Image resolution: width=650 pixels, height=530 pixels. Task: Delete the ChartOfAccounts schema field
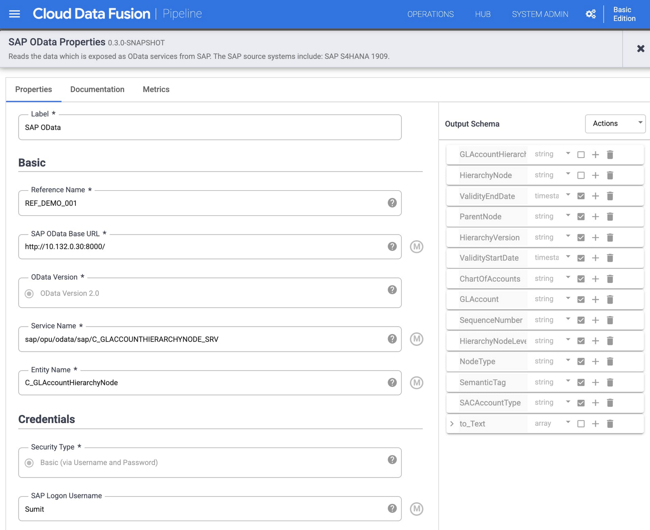(x=610, y=279)
